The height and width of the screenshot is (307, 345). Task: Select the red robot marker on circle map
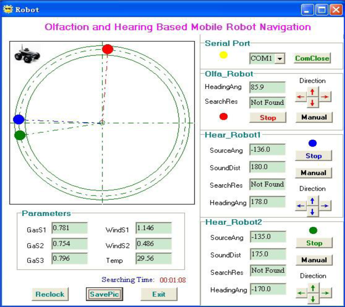pyautogui.click(x=108, y=49)
